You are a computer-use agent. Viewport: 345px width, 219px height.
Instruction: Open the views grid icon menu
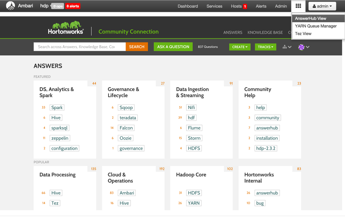coord(298,6)
